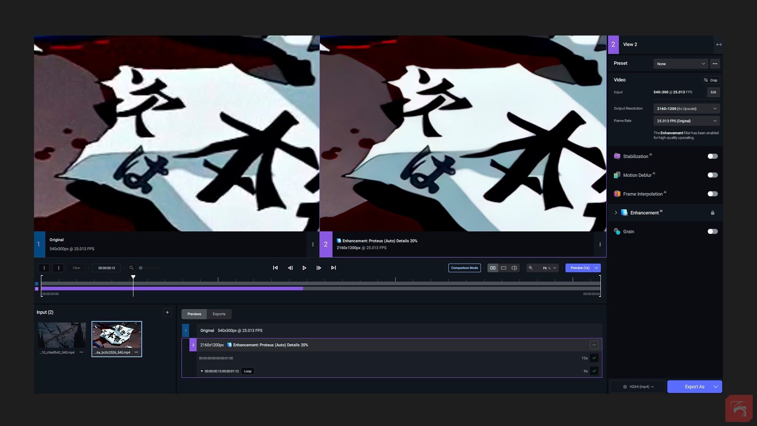Open View 2 preview three-dot menu

[600, 245]
